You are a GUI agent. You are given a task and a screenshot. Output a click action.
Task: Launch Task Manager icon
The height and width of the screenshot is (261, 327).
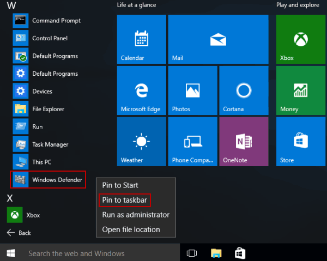click(21, 144)
